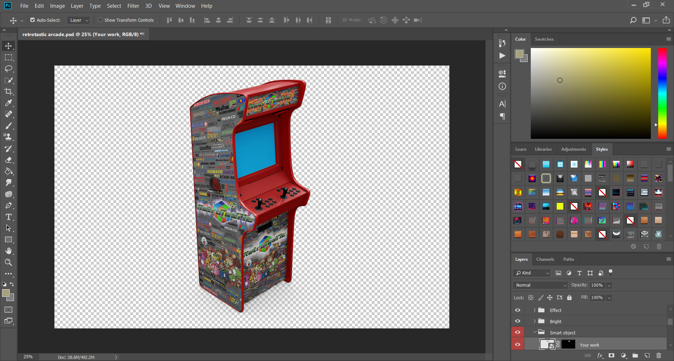674x361 pixels.
Task: Select the Clone Stamp tool
Action: (8, 137)
